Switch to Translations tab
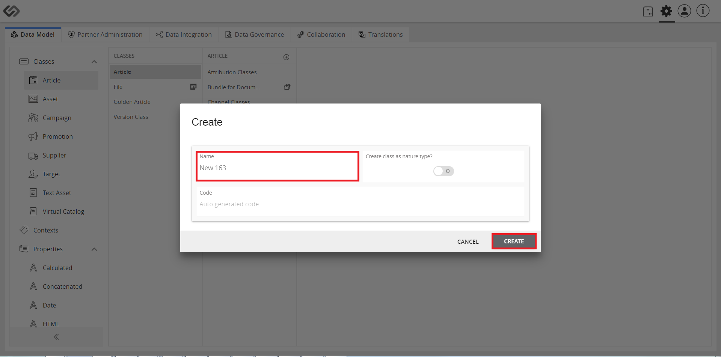Image resolution: width=721 pixels, height=357 pixels. [x=381, y=34]
